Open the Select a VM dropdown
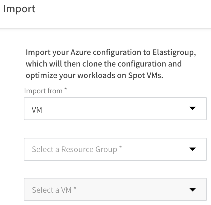The height and width of the screenshot is (205, 211). click(x=115, y=190)
